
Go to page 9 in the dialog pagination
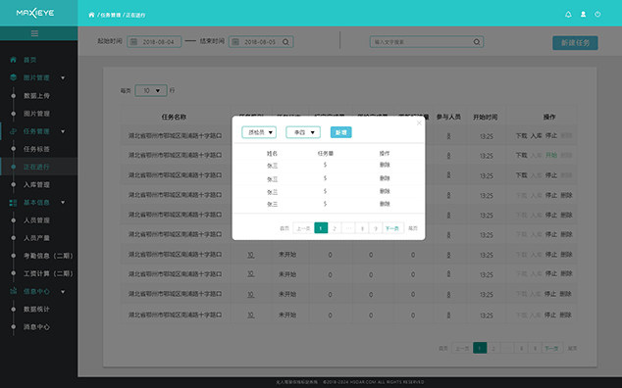click(x=376, y=228)
